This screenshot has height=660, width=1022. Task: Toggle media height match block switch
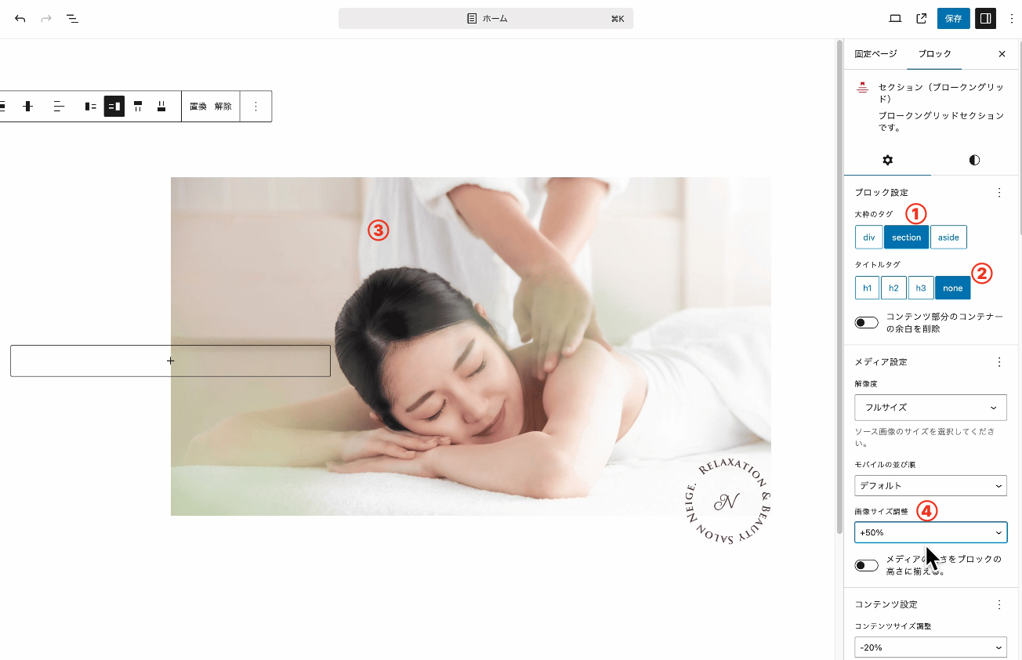[867, 566]
